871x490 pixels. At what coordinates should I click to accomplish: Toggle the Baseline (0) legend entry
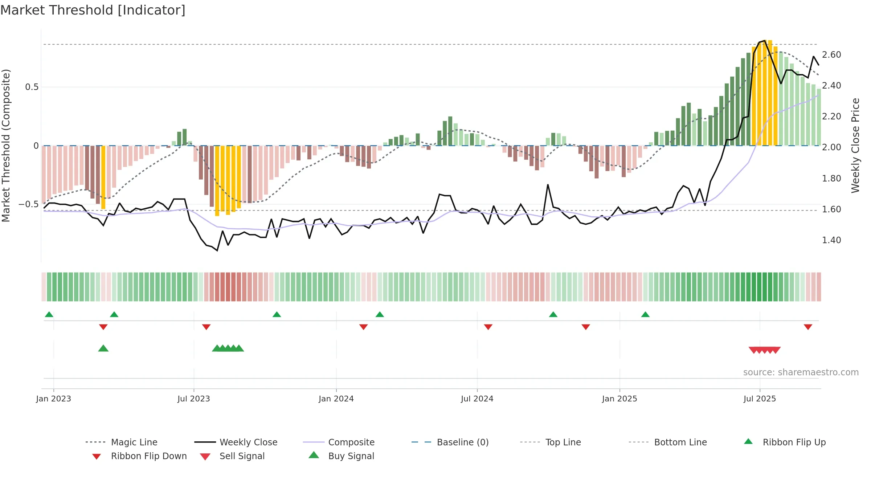click(450, 442)
